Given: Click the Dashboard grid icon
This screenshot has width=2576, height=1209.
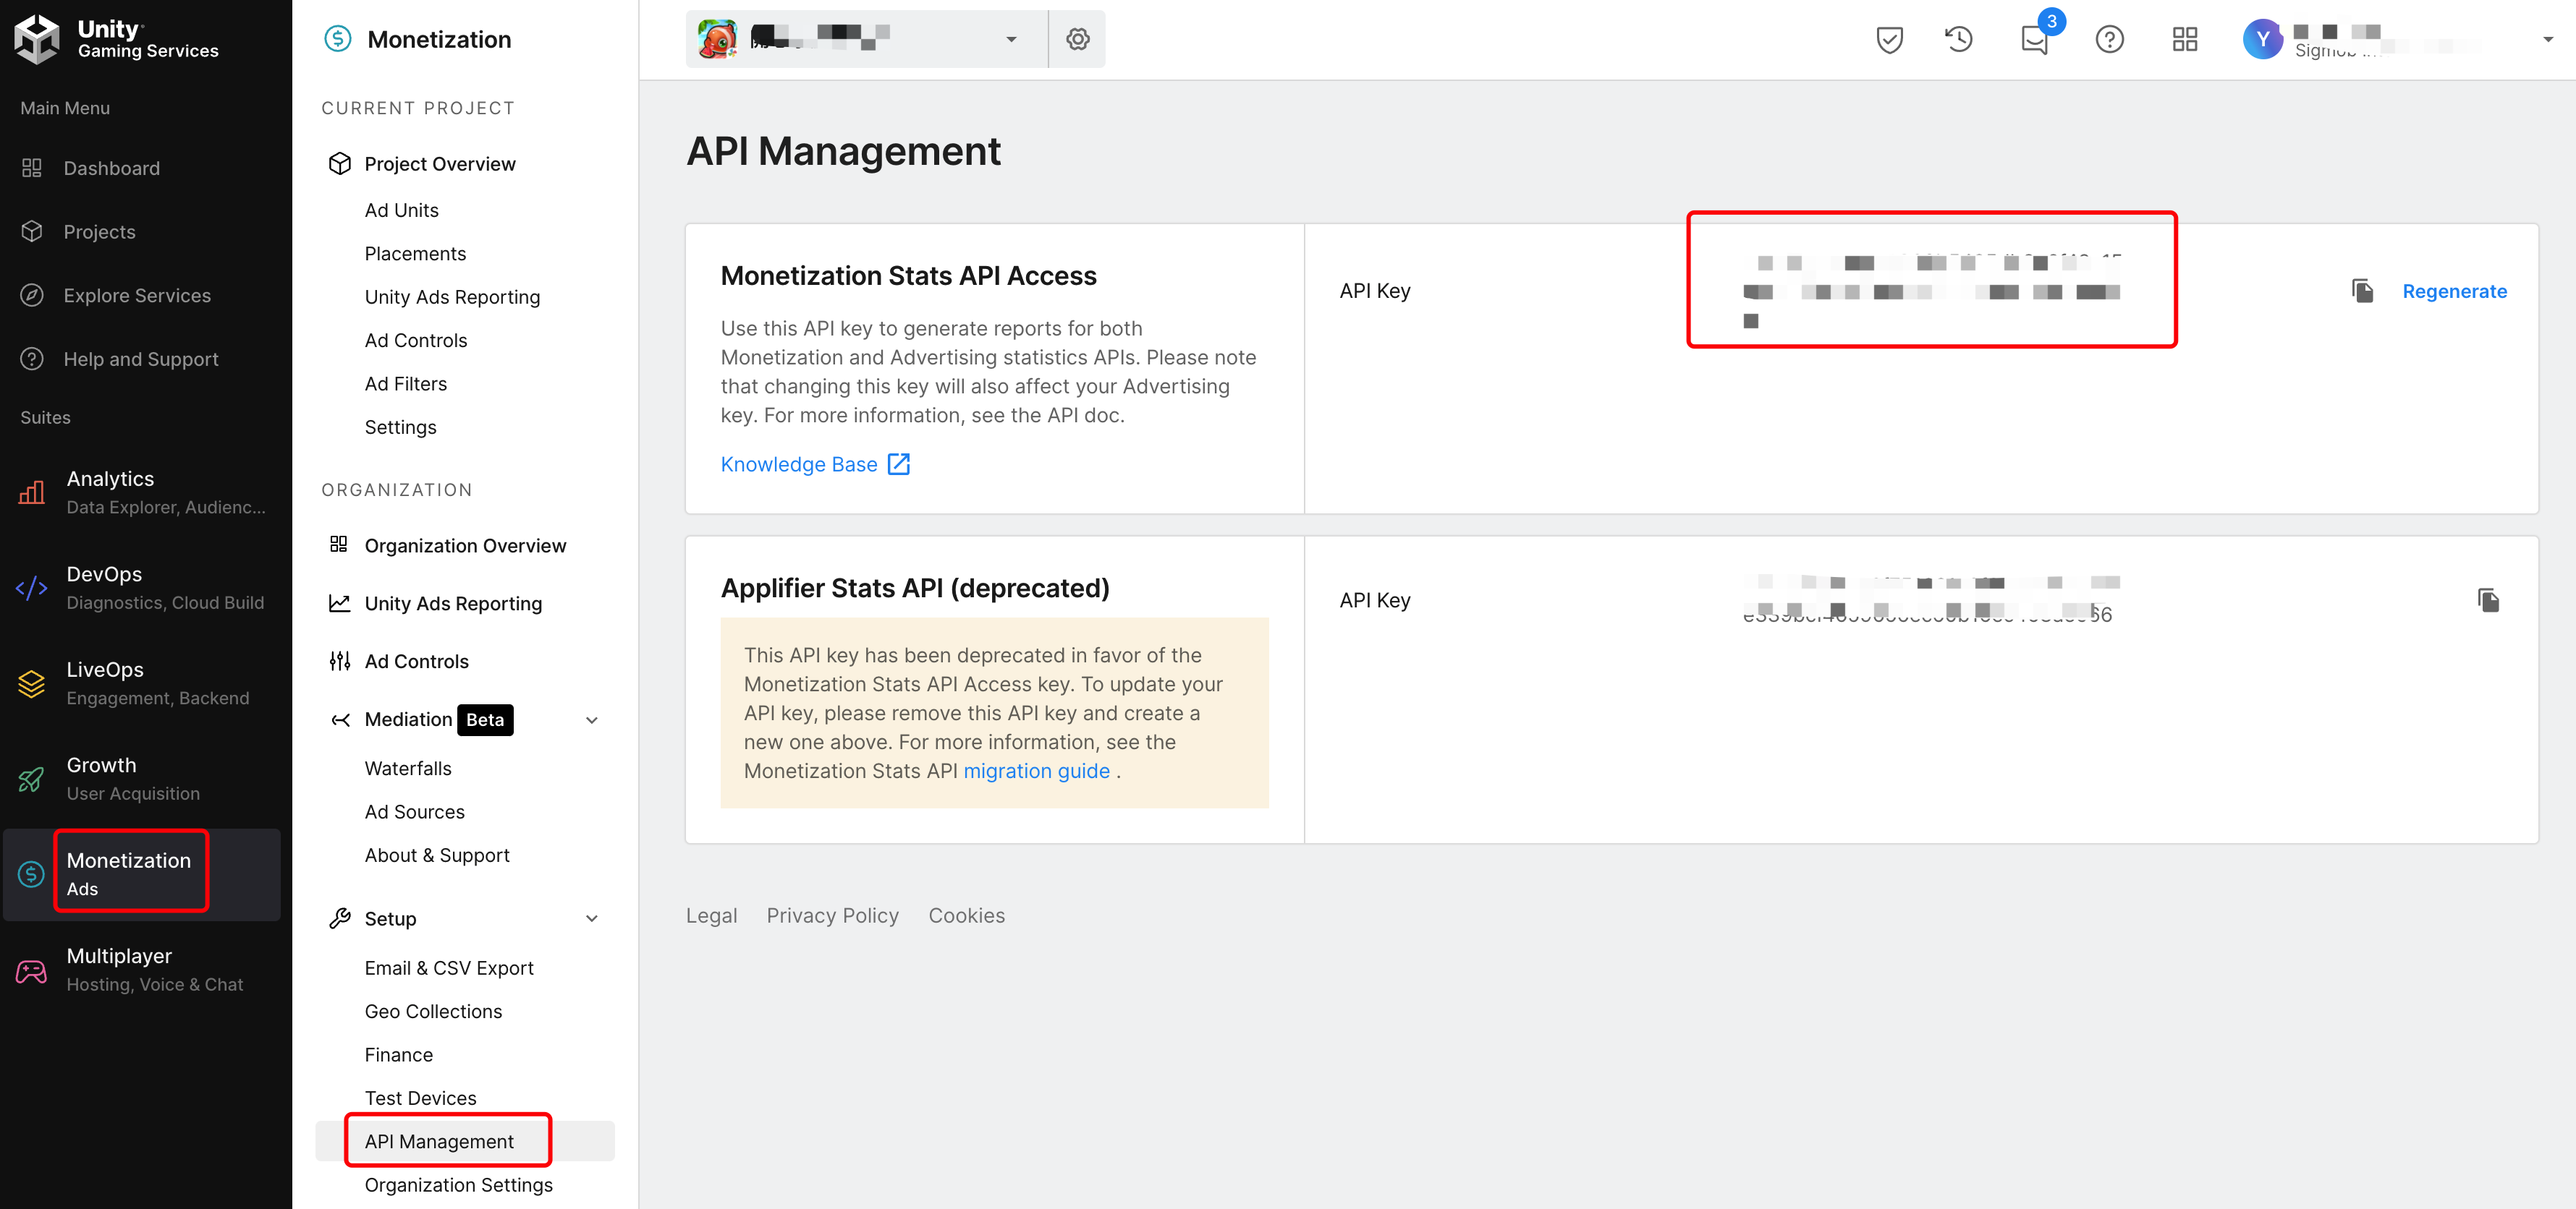Looking at the screenshot, I should 32,168.
